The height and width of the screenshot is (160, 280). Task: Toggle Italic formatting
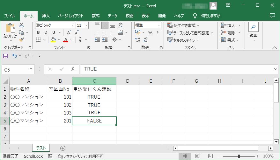[46, 32]
